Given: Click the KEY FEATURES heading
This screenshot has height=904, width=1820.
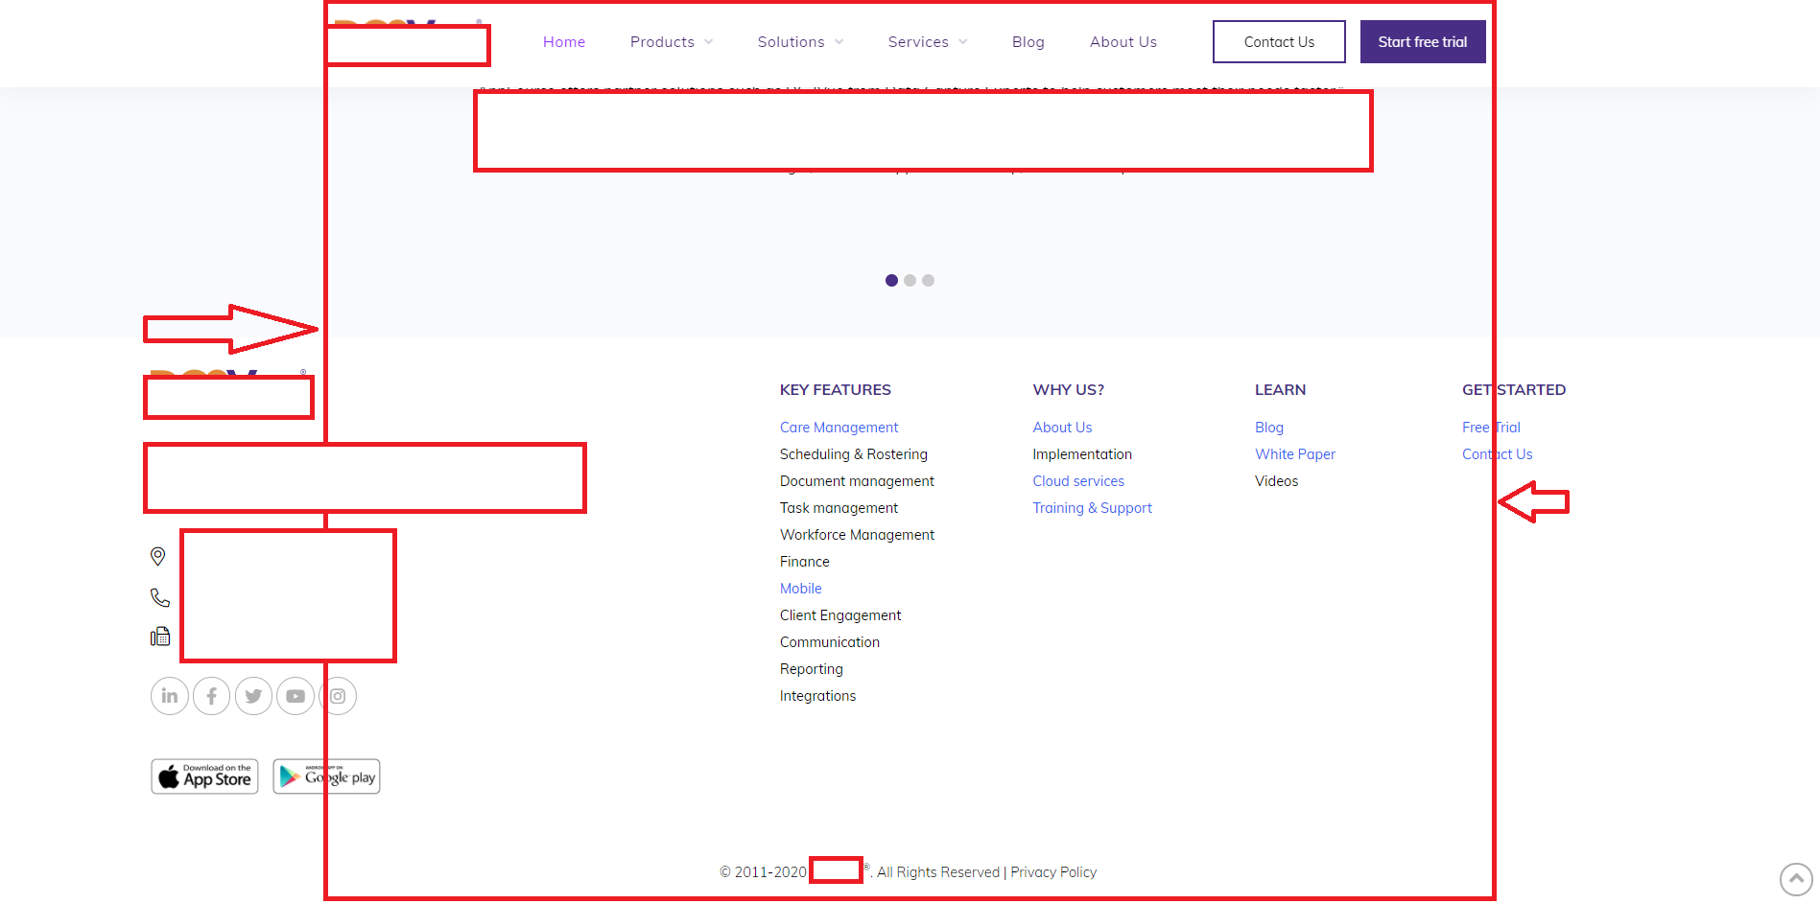Looking at the screenshot, I should click(x=835, y=390).
